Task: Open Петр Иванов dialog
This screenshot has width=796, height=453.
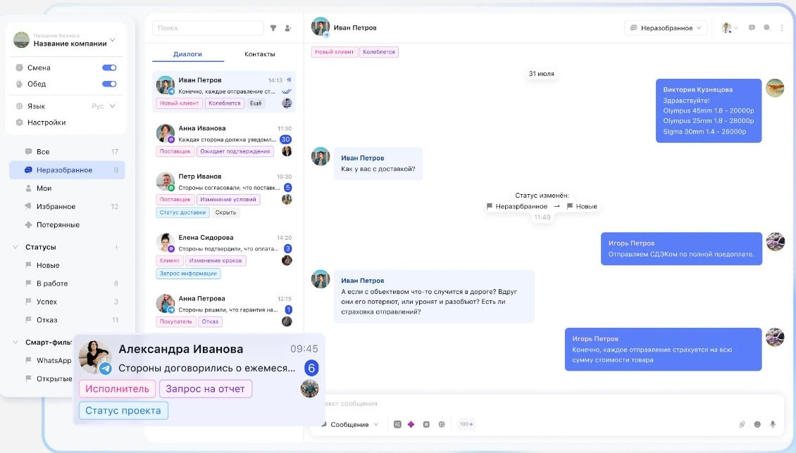Action: [x=224, y=194]
